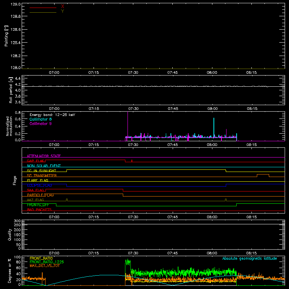Click the 07:15 tick label under Flags plot
289x289 pixels.
pyautogui.click(x=94, y=217)
